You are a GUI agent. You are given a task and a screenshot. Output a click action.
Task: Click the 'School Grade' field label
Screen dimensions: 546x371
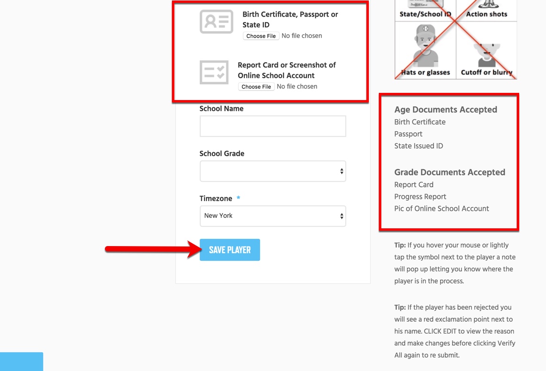click(x=222, y=154)
